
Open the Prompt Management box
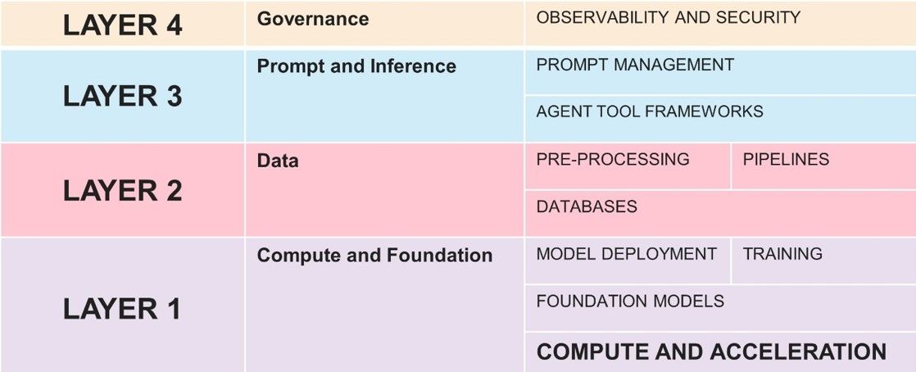coord(720,72)
